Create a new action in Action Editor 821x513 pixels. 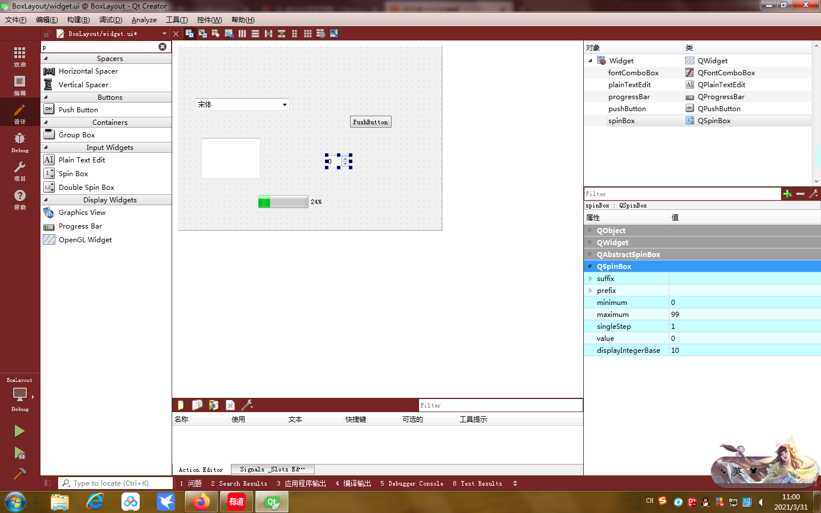click(x=180, y=405)
